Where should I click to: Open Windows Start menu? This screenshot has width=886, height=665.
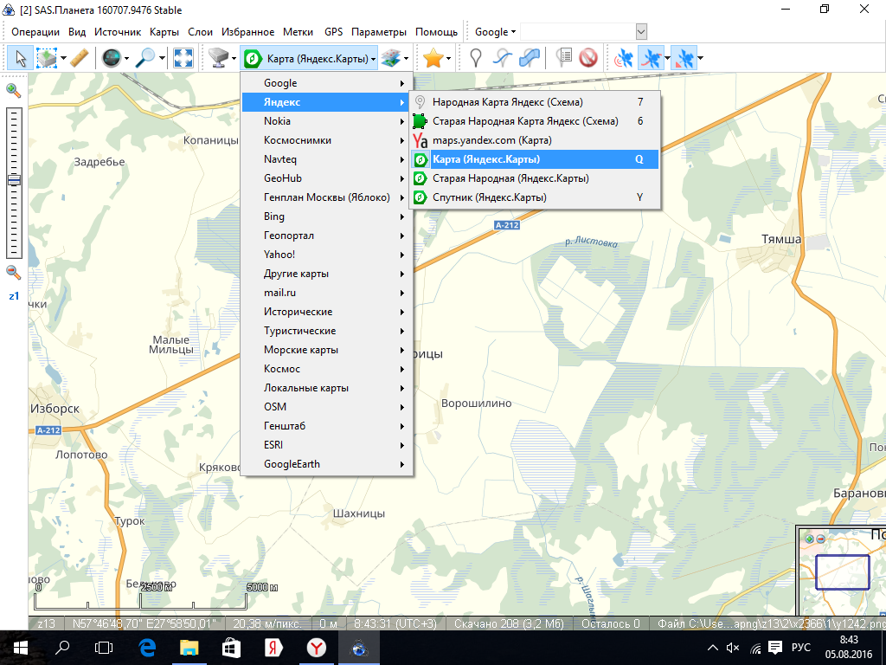click(21, 648)
